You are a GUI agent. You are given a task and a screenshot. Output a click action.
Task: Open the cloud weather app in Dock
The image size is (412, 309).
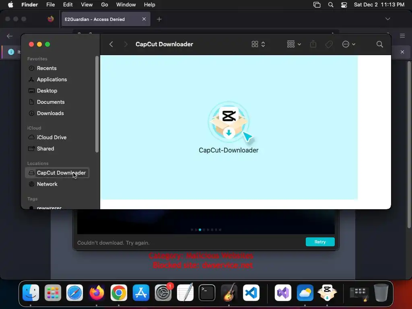coord(305,293)
